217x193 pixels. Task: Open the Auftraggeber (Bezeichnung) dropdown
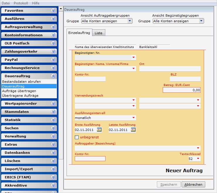point(198,148)
